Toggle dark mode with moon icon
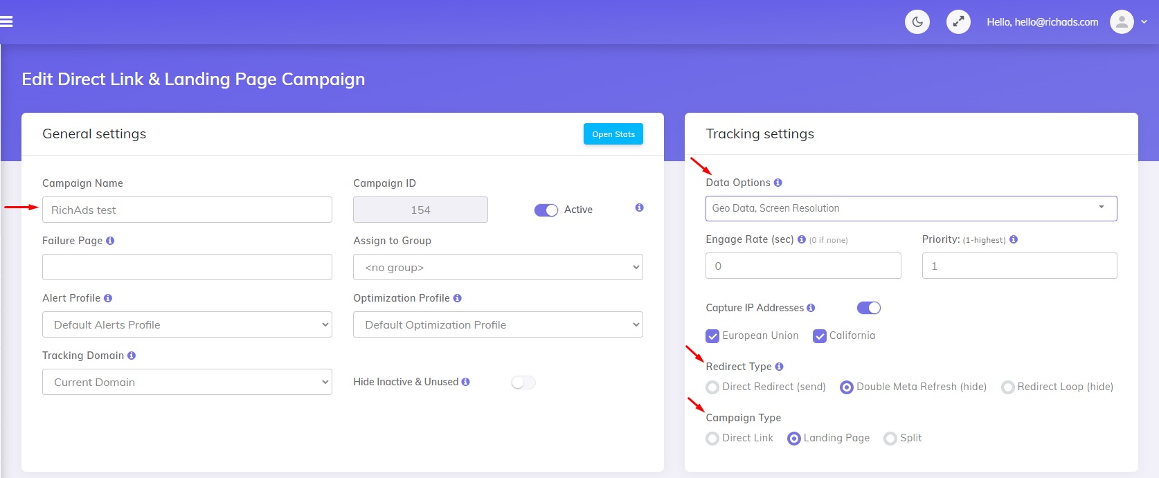The width and height of the screenshot is (1159, 478). tap(917, 22)
